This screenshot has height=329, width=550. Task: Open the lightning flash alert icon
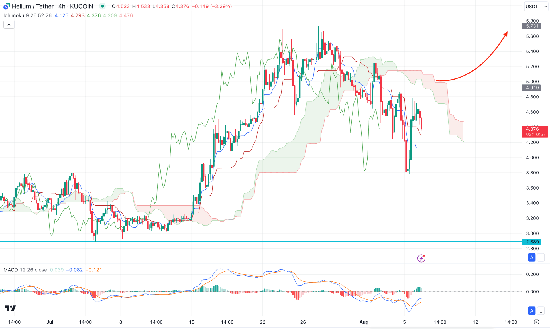click(x=421, y=258)
